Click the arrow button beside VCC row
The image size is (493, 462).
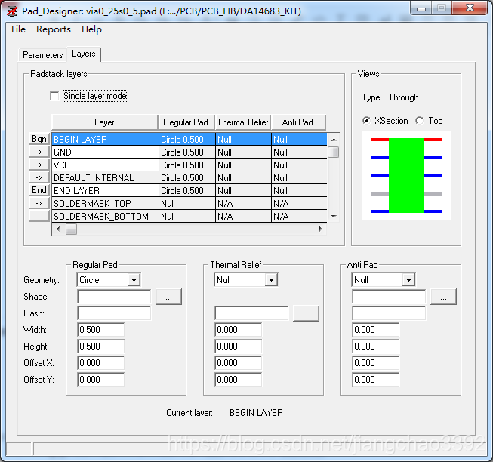click(x=39, y=165)
